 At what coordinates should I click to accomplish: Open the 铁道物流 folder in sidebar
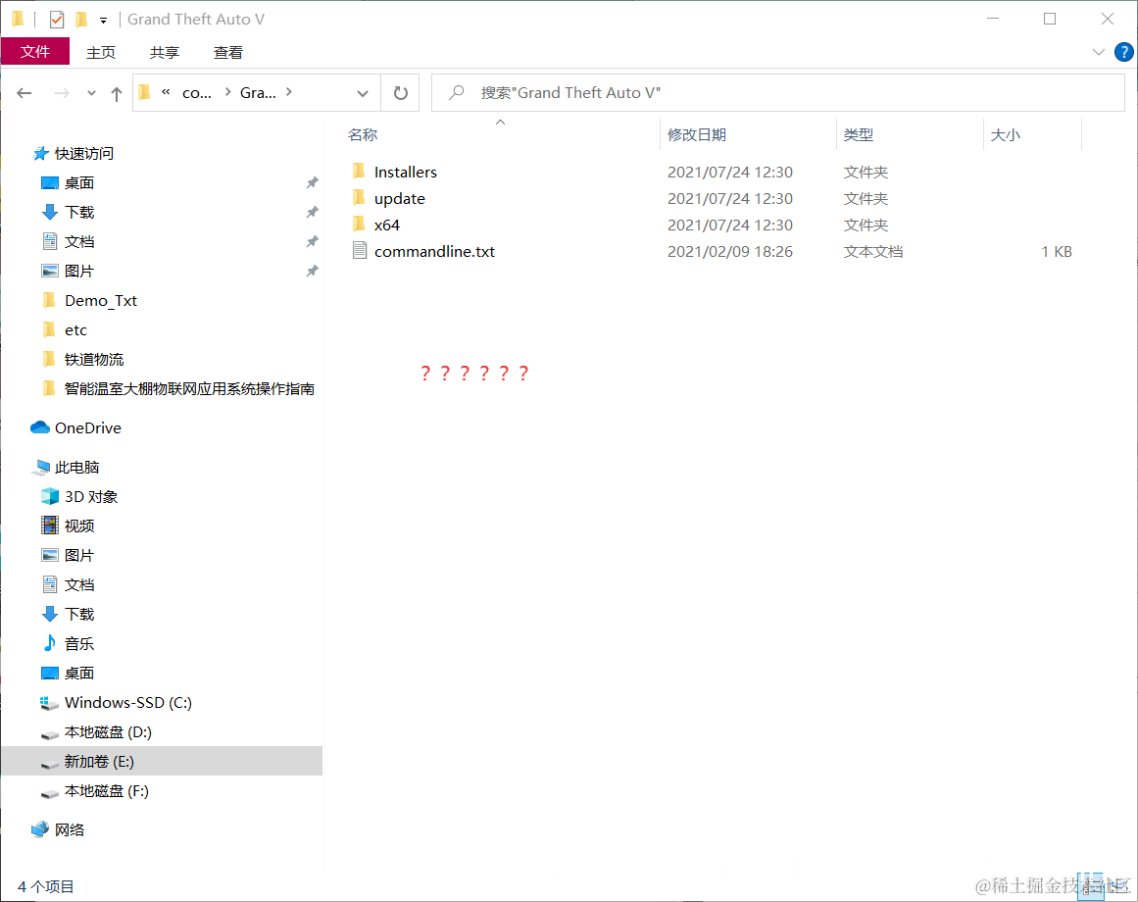94,359
